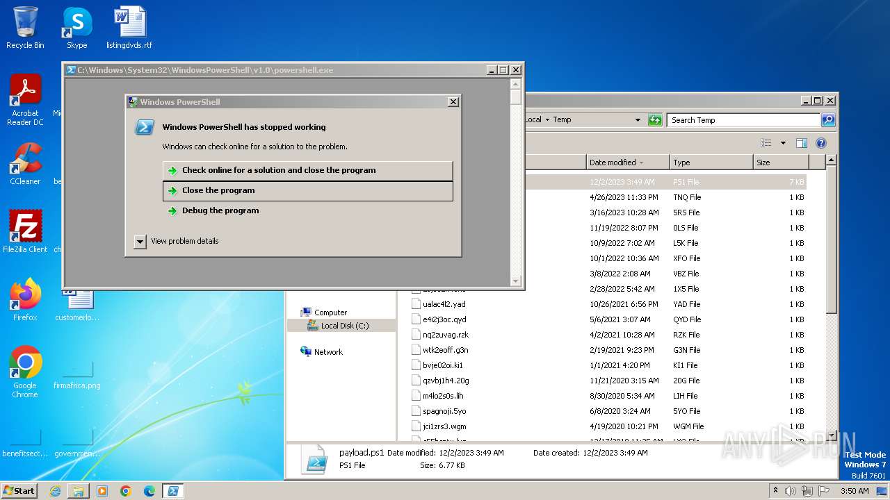The width and height of the screenshot is (890, 500).
Task: Click the Temp breadcrumb segment
Action: coord(562,120)
